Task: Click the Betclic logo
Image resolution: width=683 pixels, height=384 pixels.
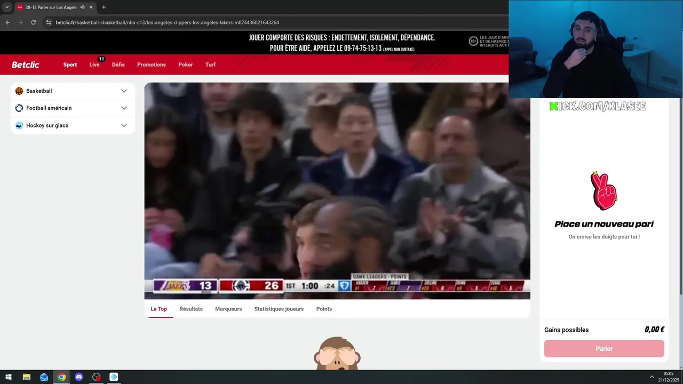Action: [x=26, y=65]
